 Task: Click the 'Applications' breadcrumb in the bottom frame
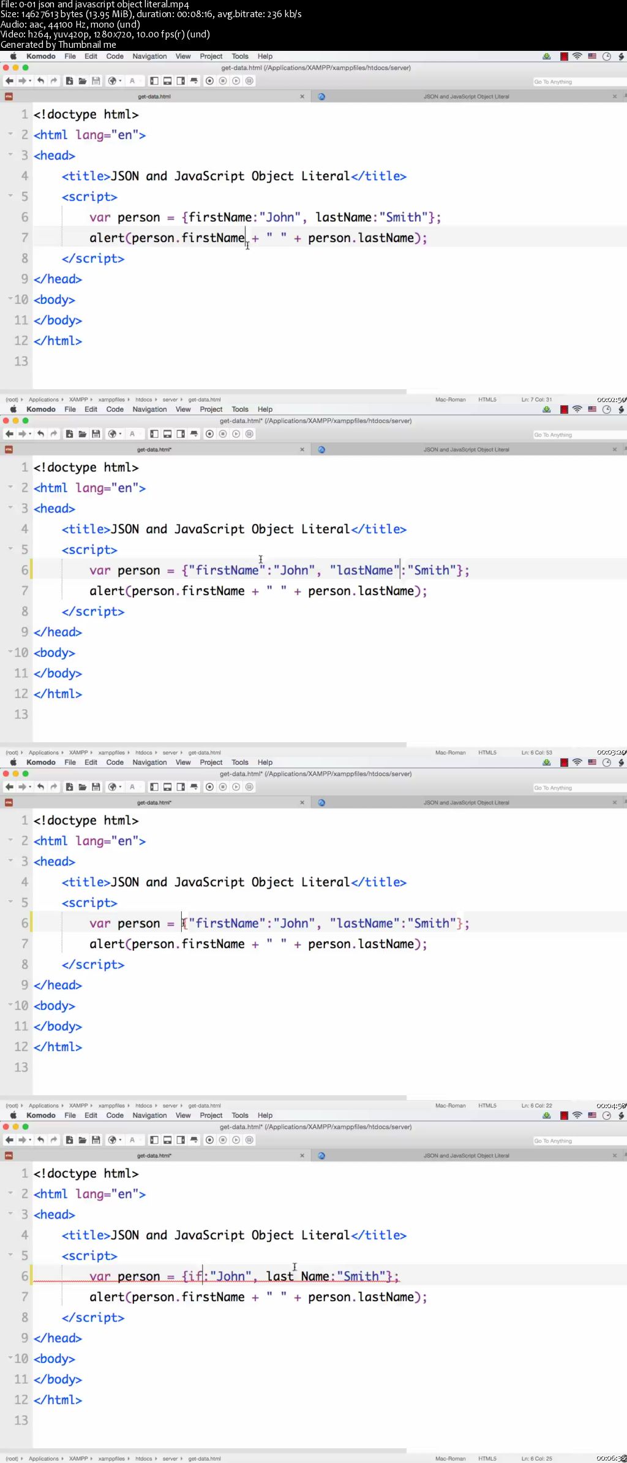(43, 1459)
